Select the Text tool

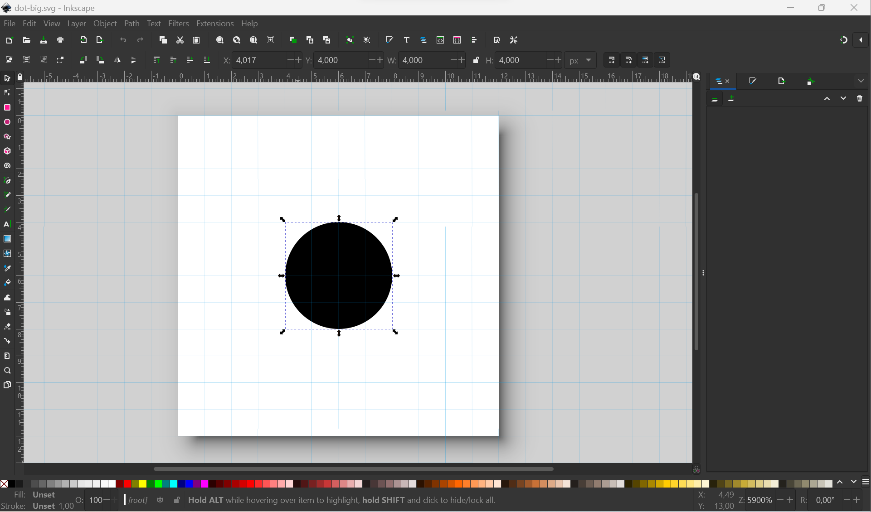click(x=7, y=224)
